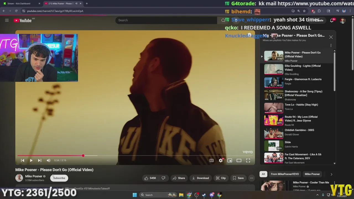Switch to Stream - Kick Dashboard tab
354x199 pixels.
pos(21,4)
